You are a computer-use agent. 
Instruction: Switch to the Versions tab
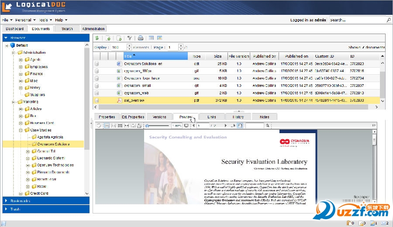[159, 117]
